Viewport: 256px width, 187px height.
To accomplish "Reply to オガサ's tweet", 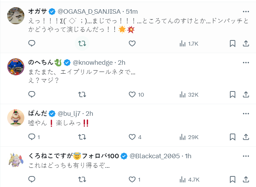I will [32, 43].
